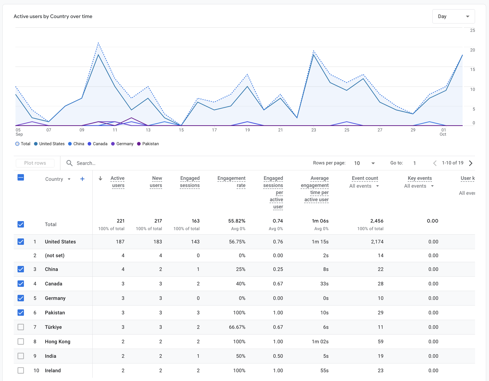Uncheck the China row checkbox
Viewport: 489px width, 381px height.
(21, 269)
